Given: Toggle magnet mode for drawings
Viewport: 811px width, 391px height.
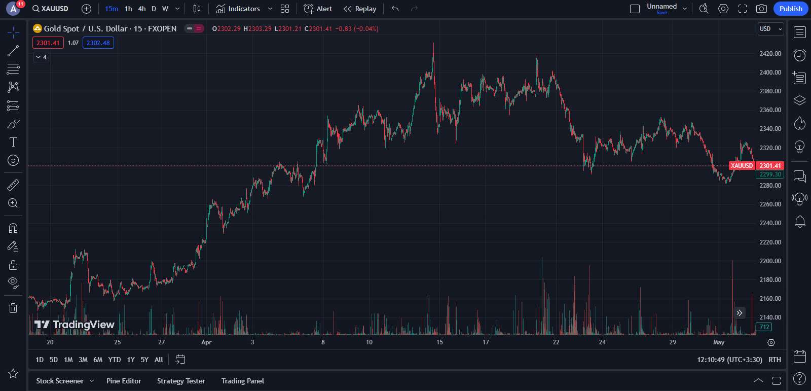Looking at the screenshot, I should point(13,228).
